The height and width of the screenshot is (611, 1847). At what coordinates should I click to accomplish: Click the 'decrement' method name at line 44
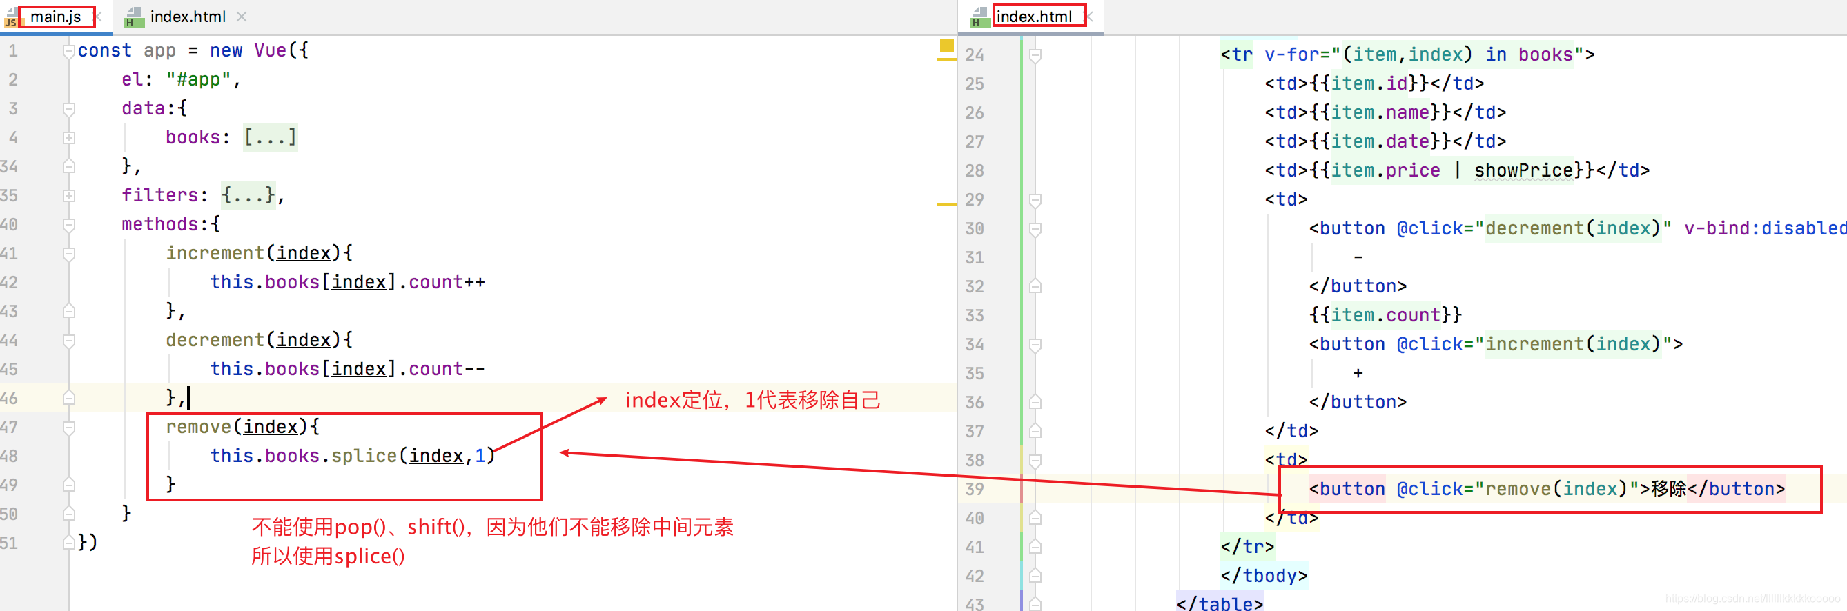215,339
